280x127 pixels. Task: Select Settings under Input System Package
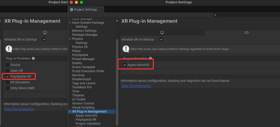click(x=81, y=27)
